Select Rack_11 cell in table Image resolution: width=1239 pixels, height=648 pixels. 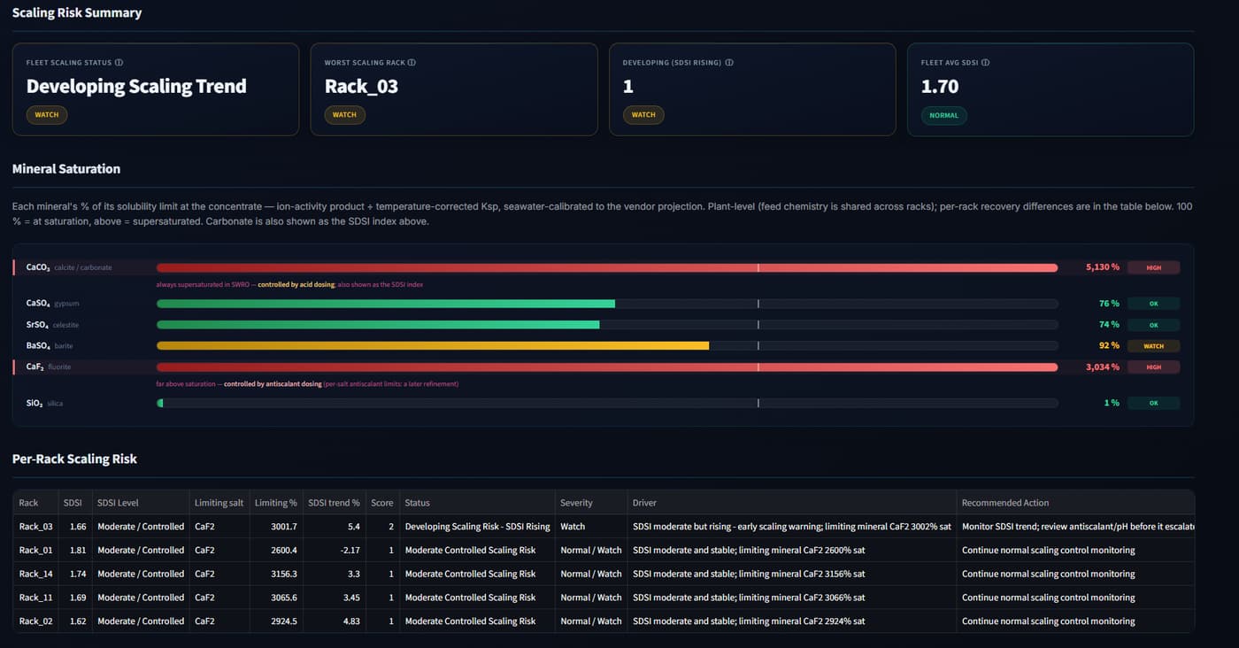(x=36, y=598)
